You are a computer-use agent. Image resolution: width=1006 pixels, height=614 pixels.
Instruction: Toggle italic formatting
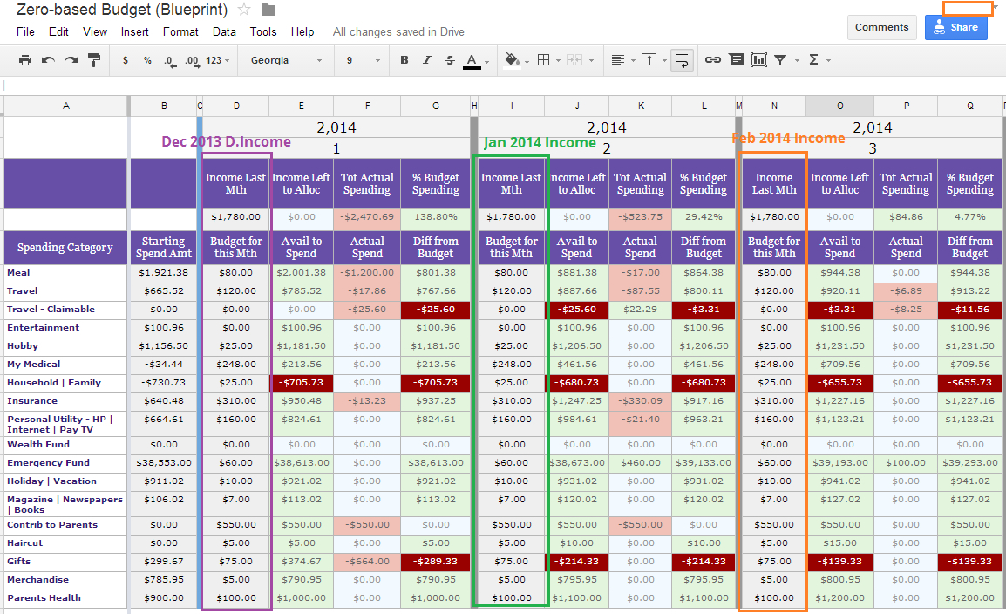[x=426, y=60]
